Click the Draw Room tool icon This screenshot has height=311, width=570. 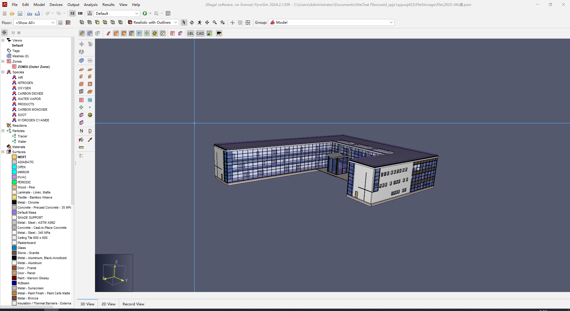(x=90, y=92)
